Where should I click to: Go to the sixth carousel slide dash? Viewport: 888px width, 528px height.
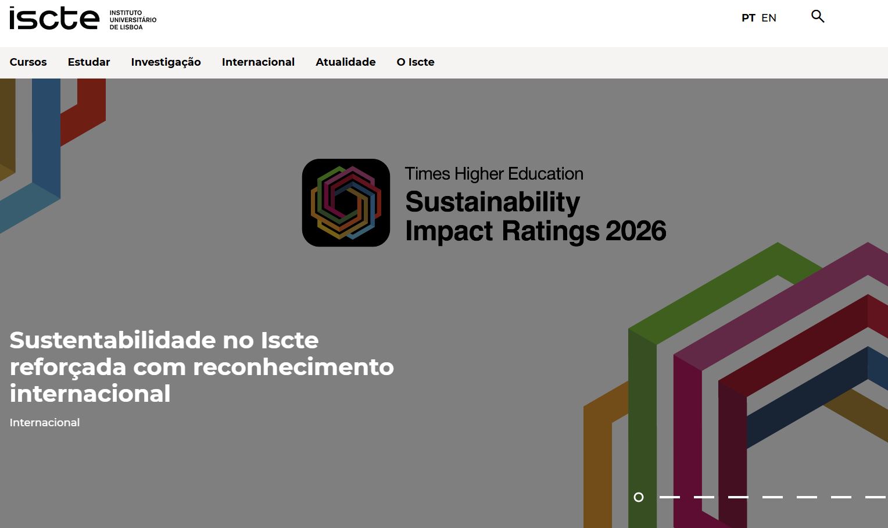(x=807, y=497)
